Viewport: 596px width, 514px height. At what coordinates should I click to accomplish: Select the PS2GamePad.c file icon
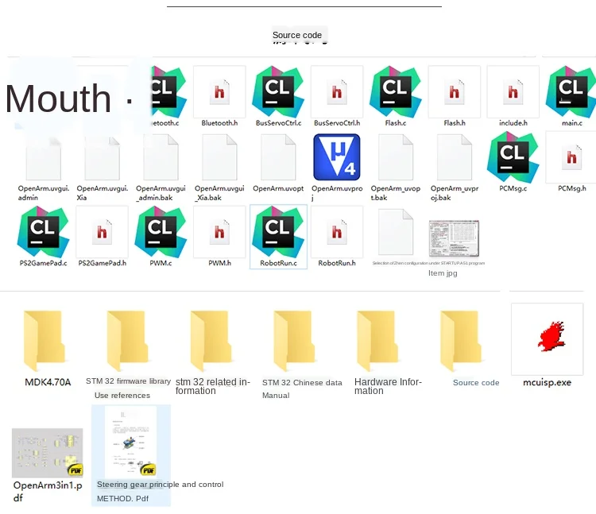pyautogui.click(x=43, y=232)
